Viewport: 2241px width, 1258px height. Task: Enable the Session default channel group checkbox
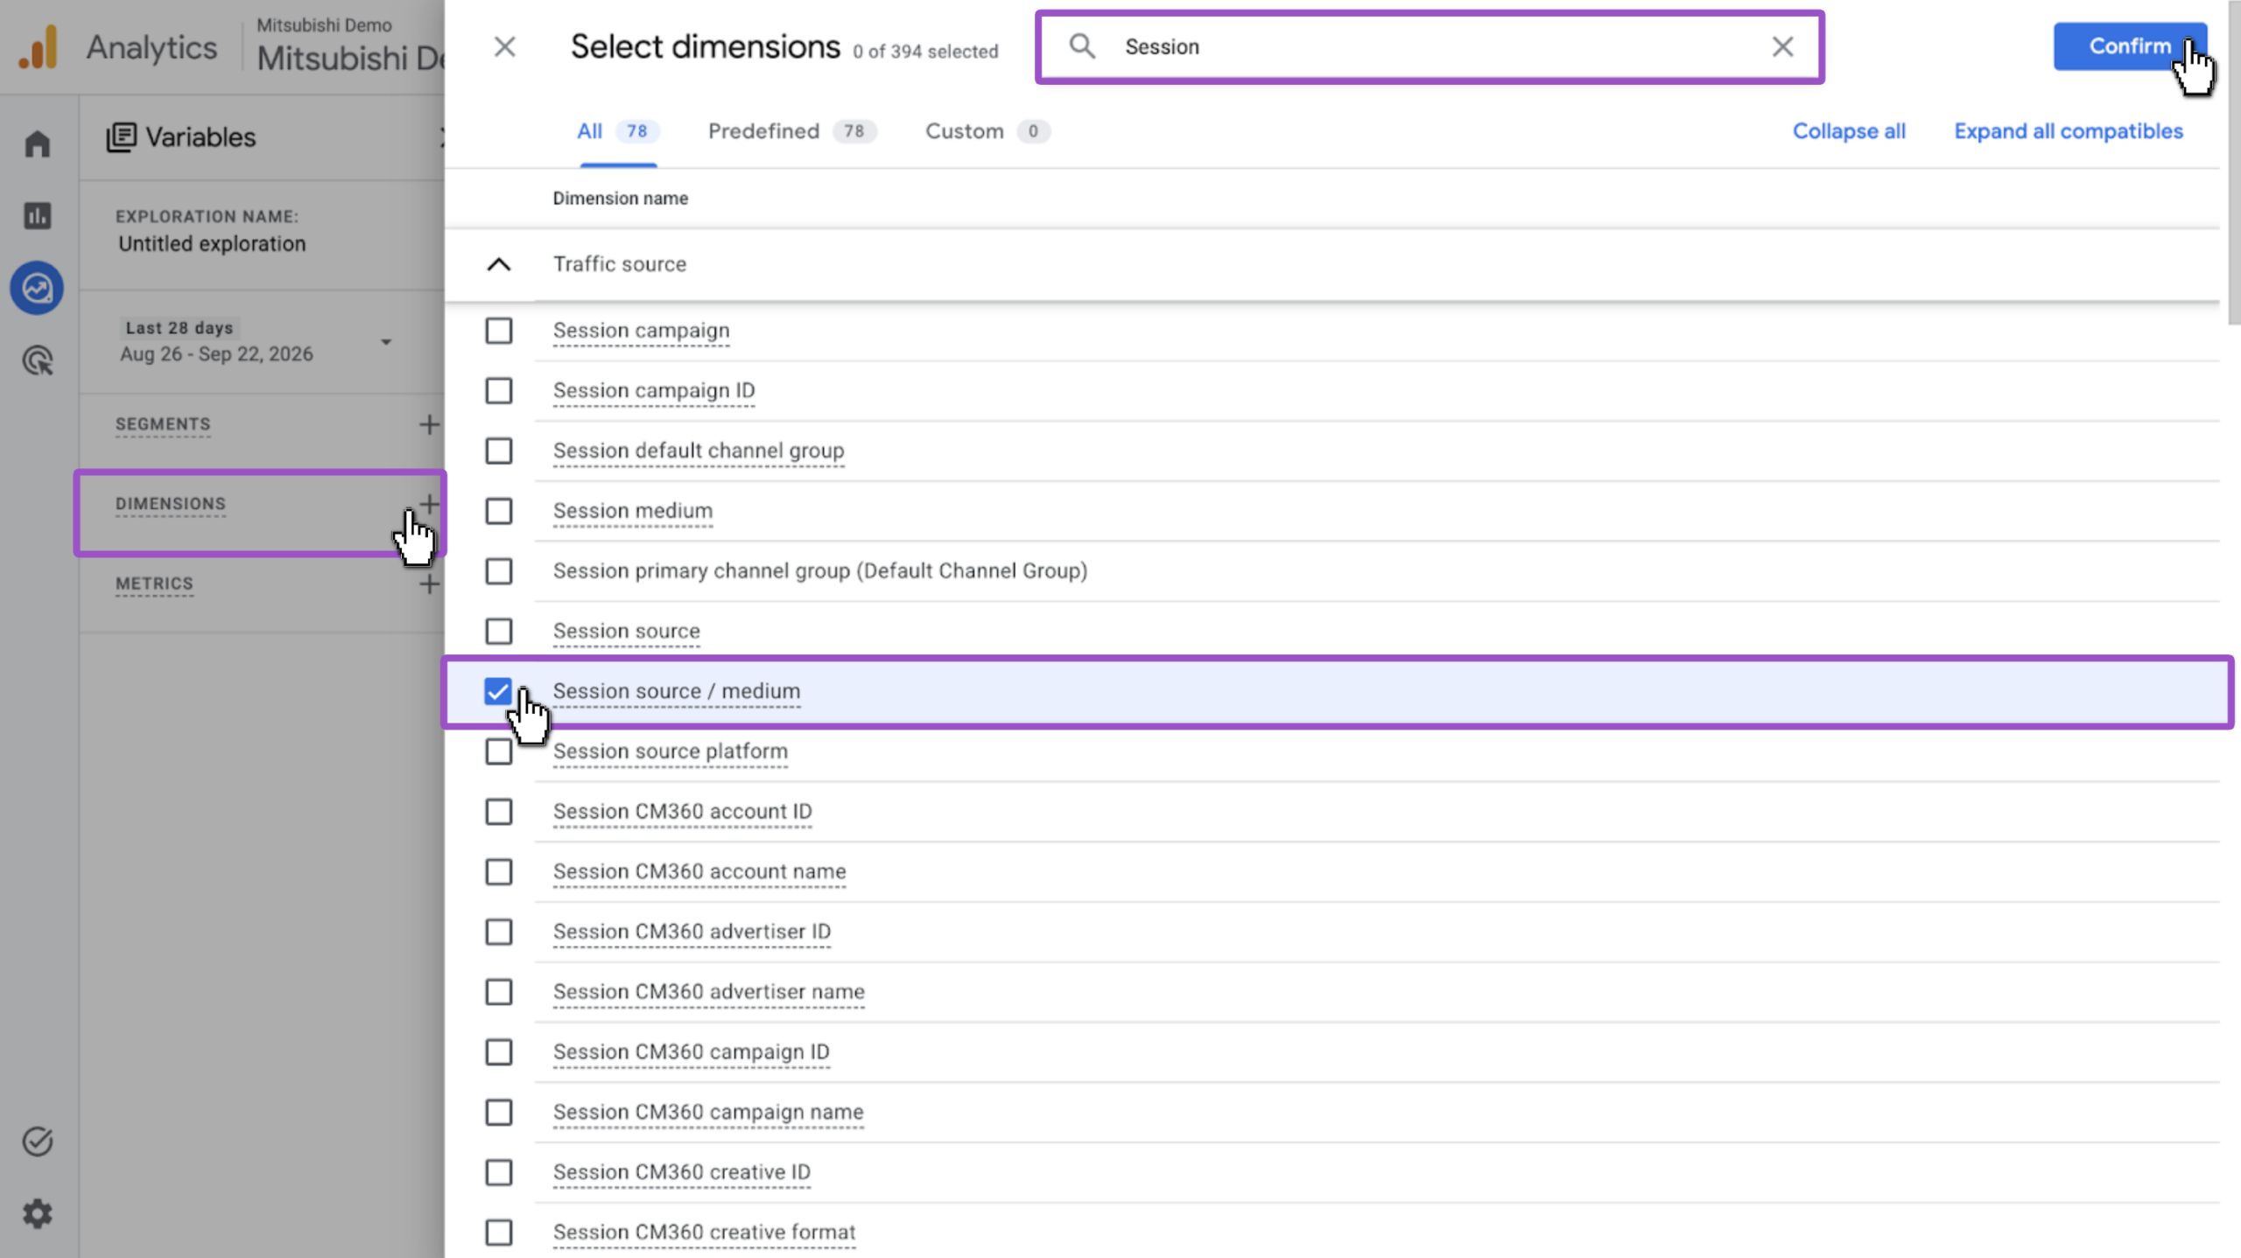click(499, 451)
